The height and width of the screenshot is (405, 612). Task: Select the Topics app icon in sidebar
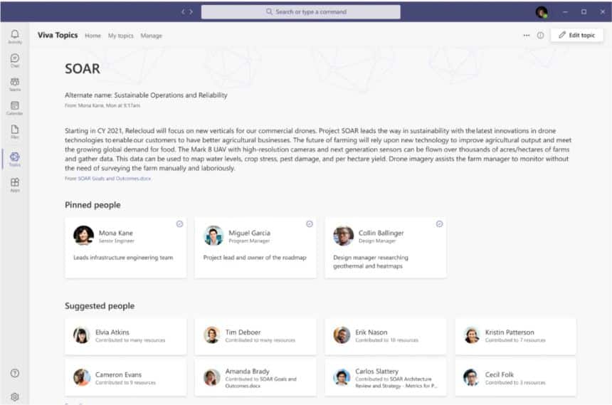click(15, 159)
